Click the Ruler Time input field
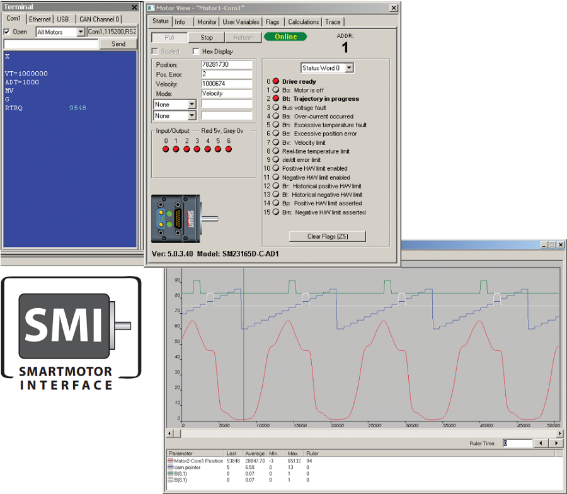Image resolution: width=567 pixels, height=494 pixels. 517,443
